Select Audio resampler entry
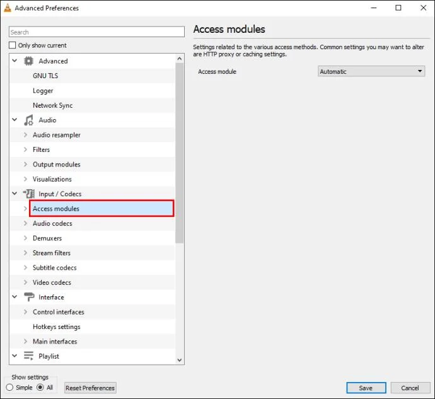Screen dimensions: 435x399 (57, 135)
